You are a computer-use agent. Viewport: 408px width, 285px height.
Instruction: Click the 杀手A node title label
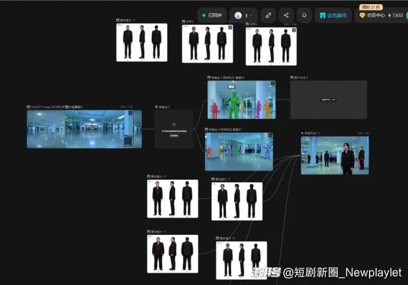[x=253, y=24]
